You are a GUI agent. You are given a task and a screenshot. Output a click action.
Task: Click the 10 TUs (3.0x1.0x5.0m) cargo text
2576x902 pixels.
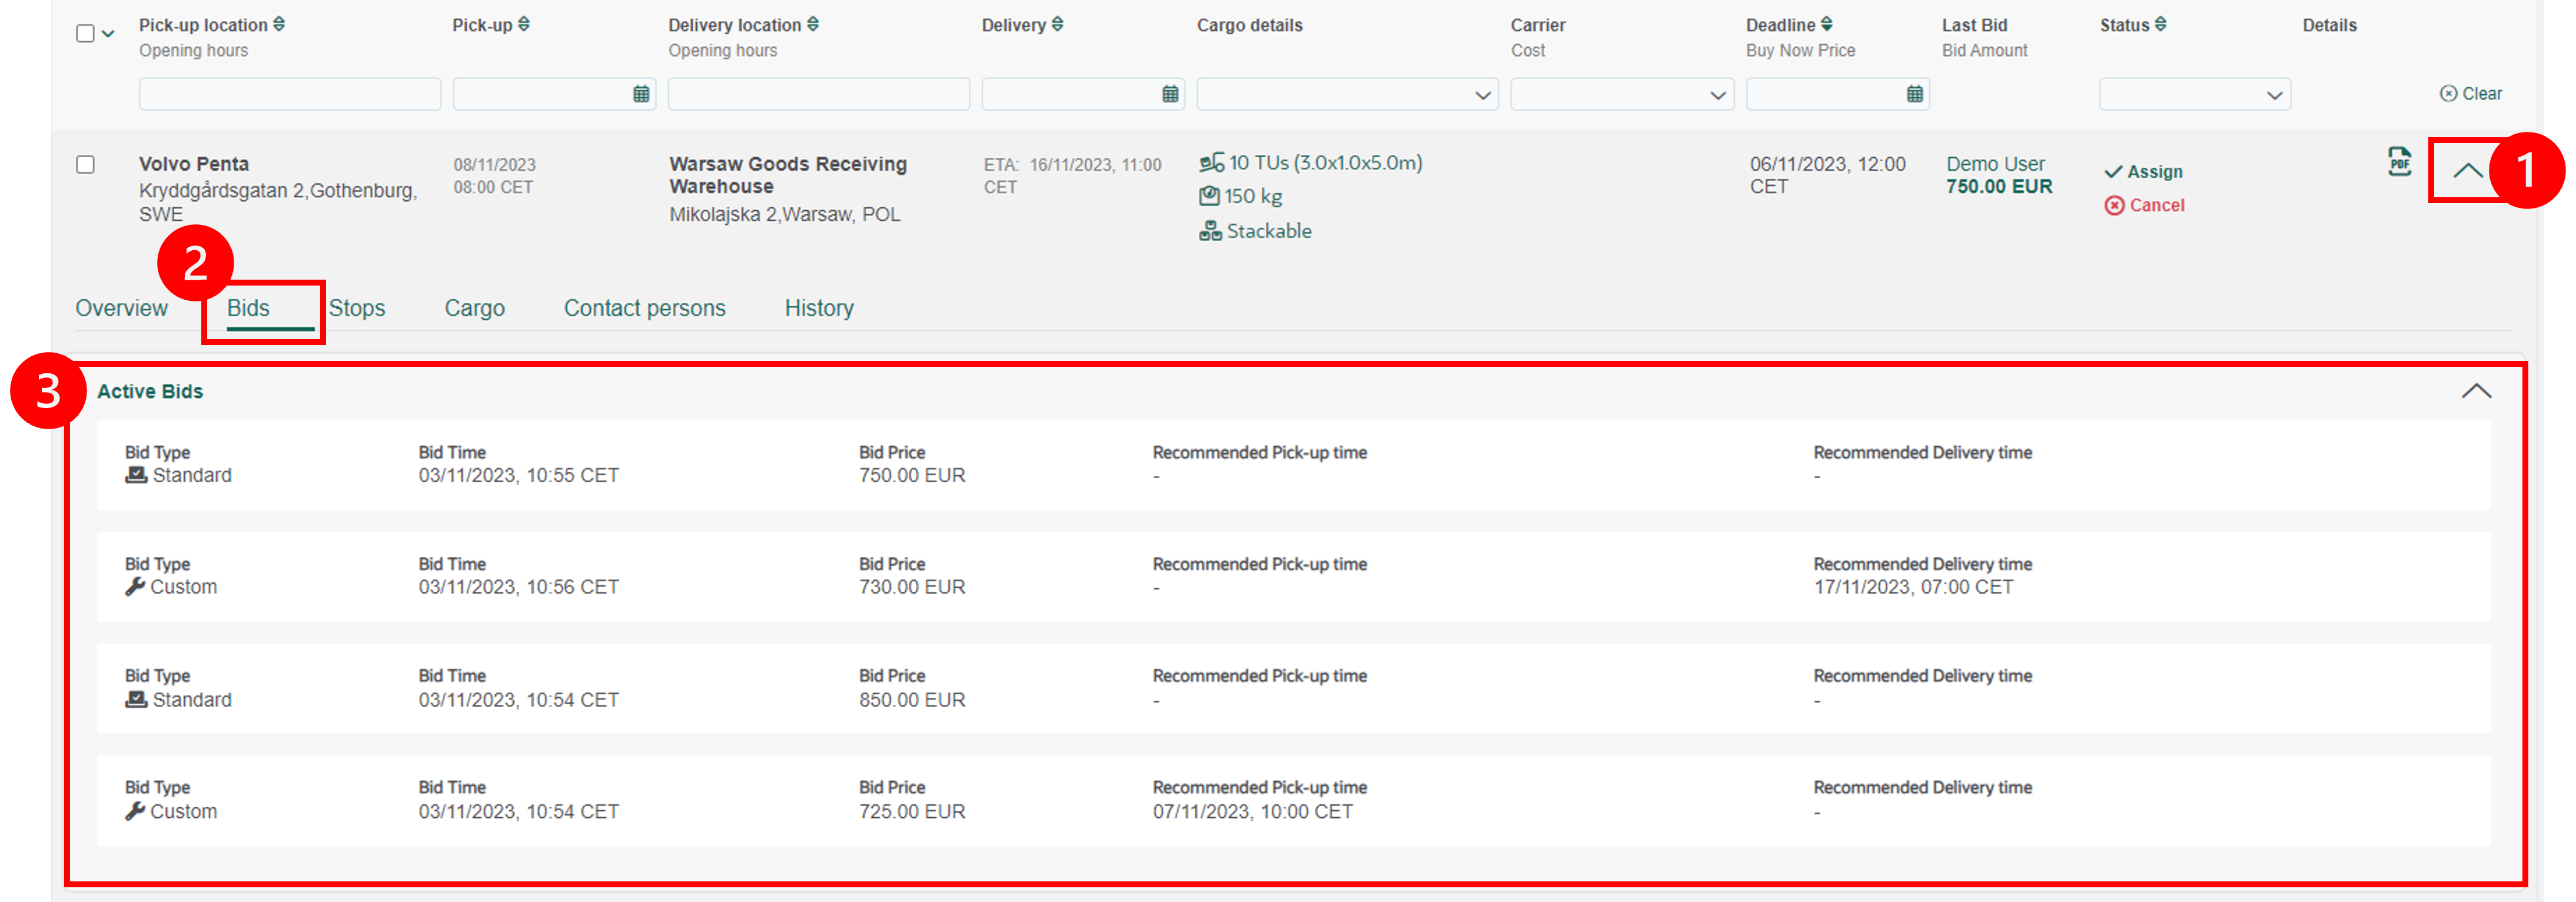coord(1325,162)
